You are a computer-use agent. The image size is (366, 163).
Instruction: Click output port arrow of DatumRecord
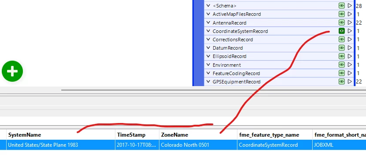pos(349,47)
